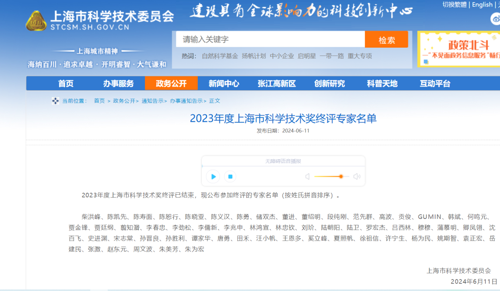The height and width of the screenshot is (291, 500).
Task: Click the low-volume speaker icon
Action: [307, 176]
